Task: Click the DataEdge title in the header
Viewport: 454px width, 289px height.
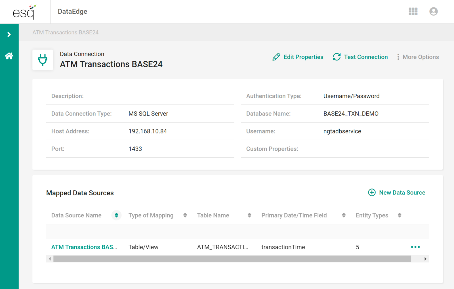Action: (72, 12)
